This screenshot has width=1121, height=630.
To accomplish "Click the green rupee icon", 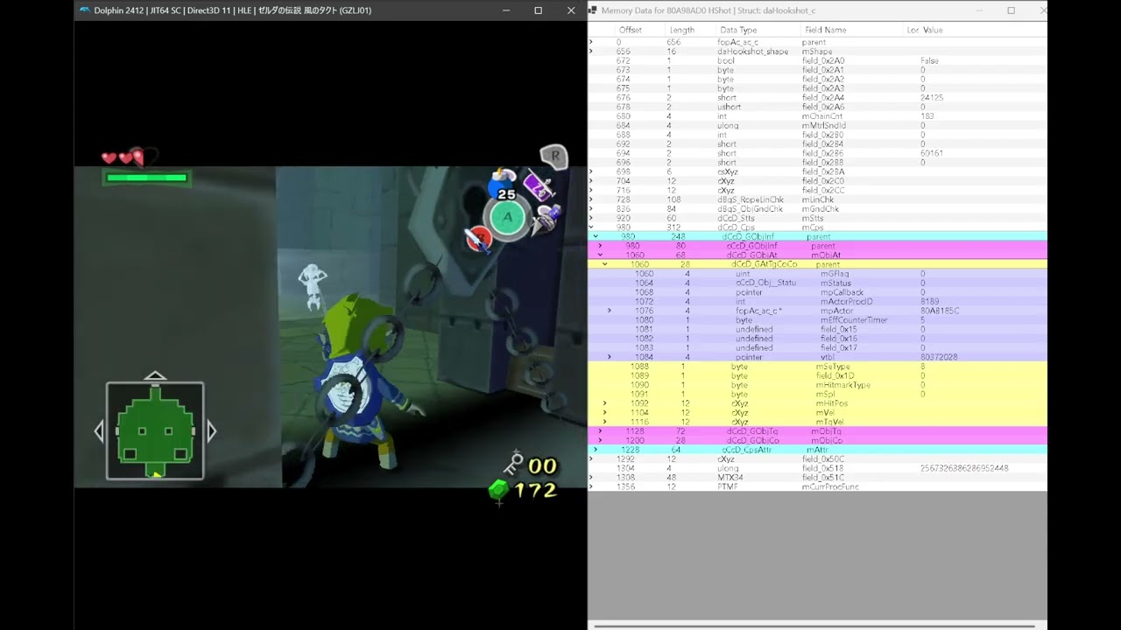I will [497, 491].
